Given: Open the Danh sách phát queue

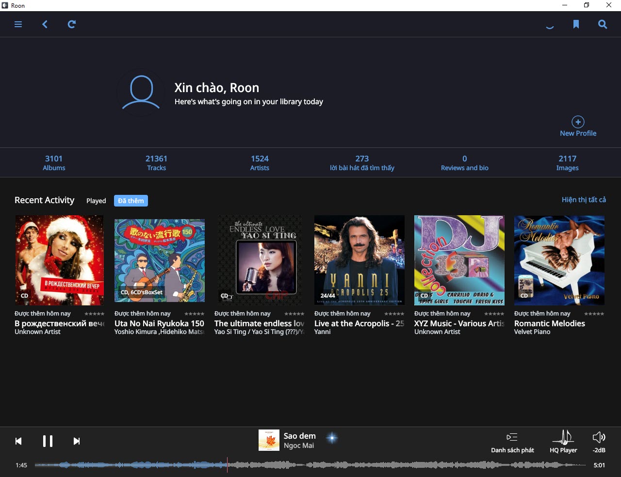Looking at the screenshot, I should (512, 443).
